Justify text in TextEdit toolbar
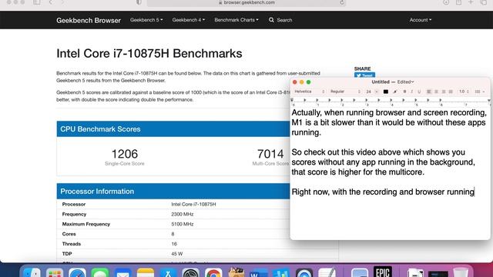The height and width of the screenshot is (277, 493). pos(451,92)
